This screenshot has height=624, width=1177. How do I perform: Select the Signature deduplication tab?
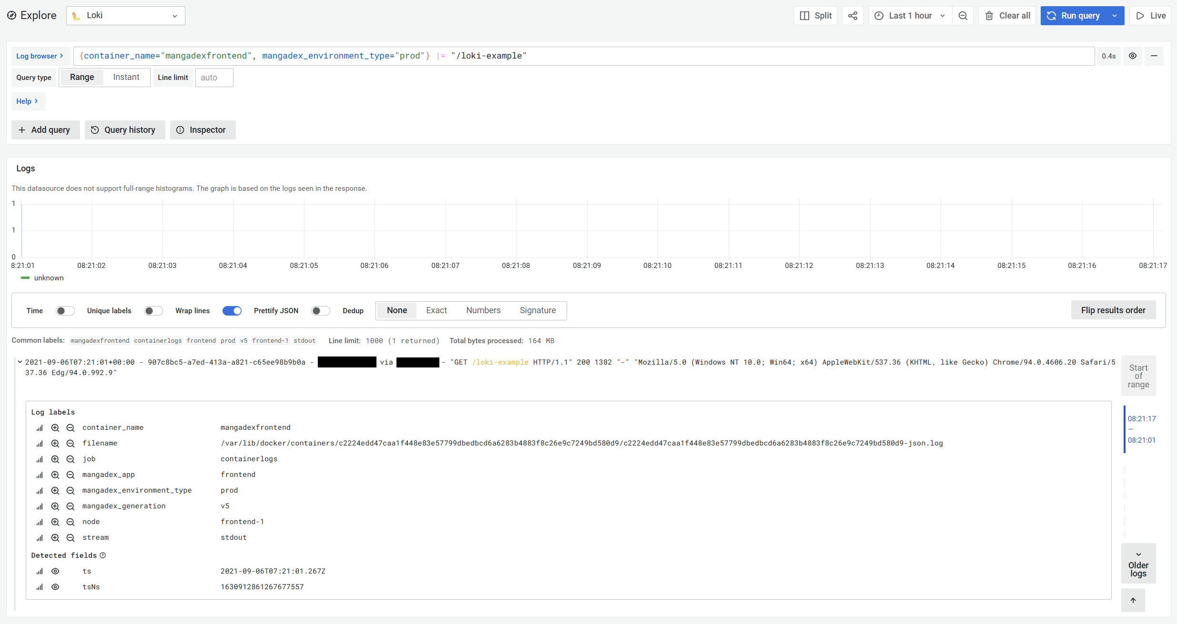point(538,310)
